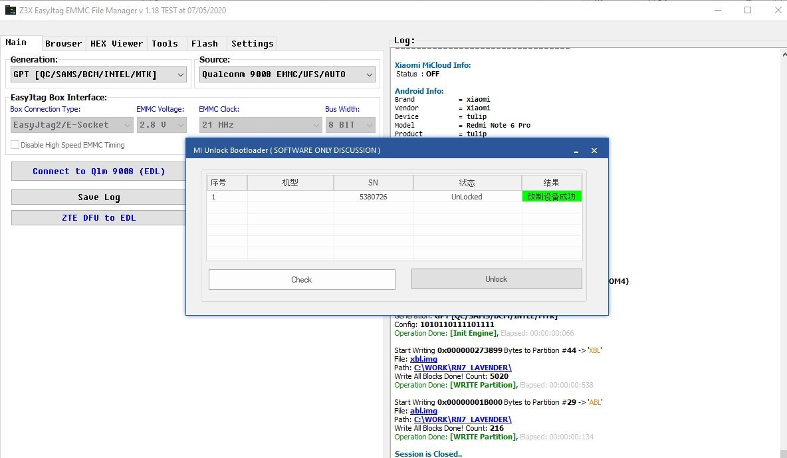Image resolution: width=787 pixels, height=458 pixels.
Task: Click Xiaomi MiCloud Info heading in log
Action: tap(433, 65)
